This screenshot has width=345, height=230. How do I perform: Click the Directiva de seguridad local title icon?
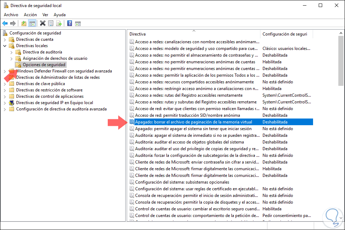[x=6, y=6]
